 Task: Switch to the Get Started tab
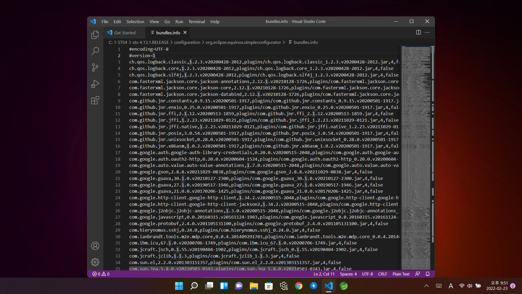coord(125,33)
